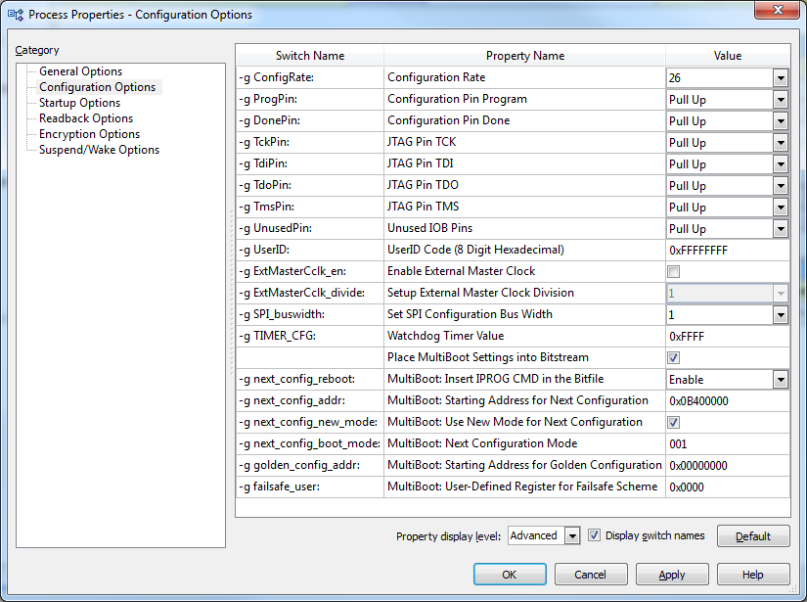Click the Switch Name column header
The image size is (807, 602).
[x=310, y=56]
